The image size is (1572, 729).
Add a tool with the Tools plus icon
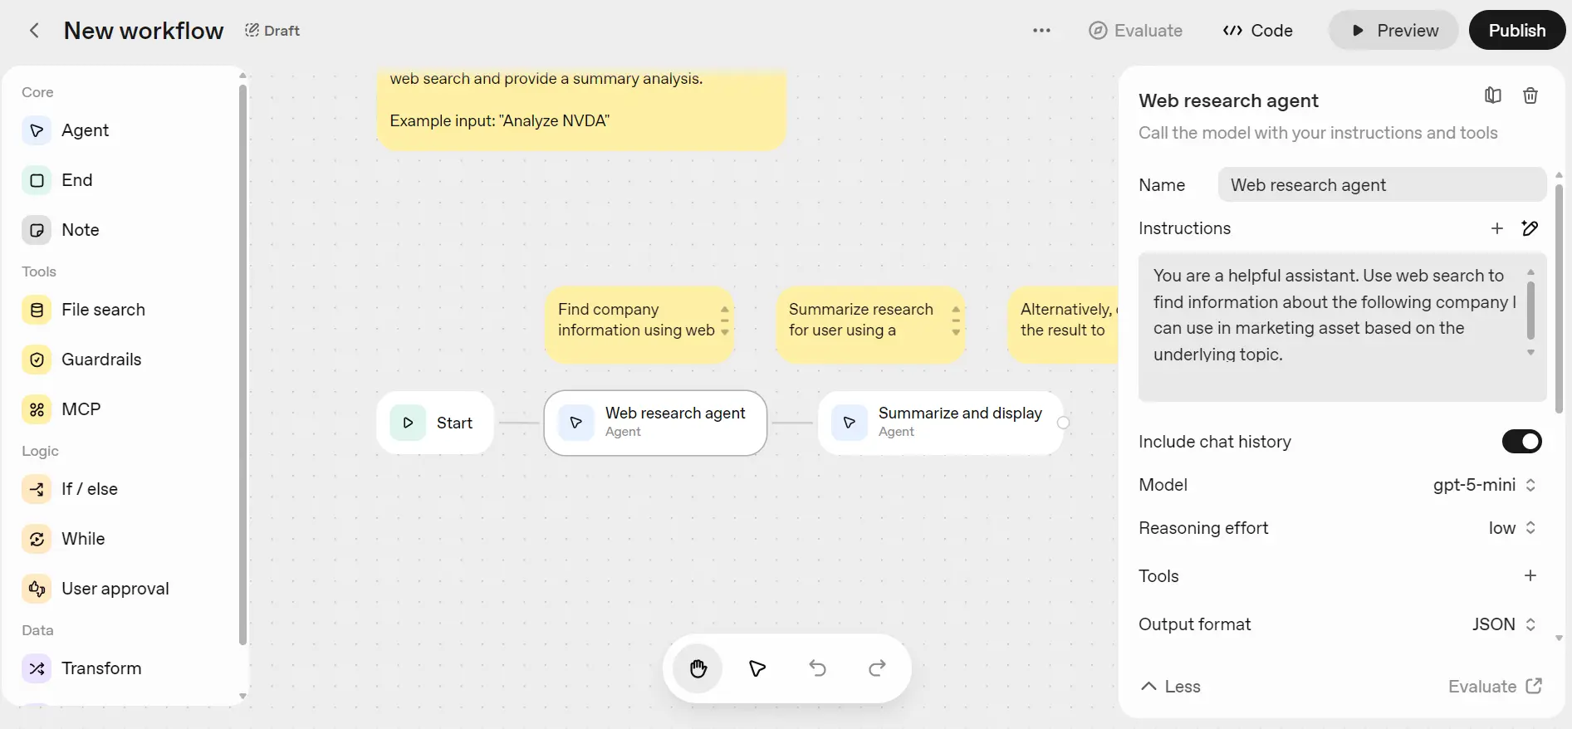pyautogui.click(x=1530, y=575)
